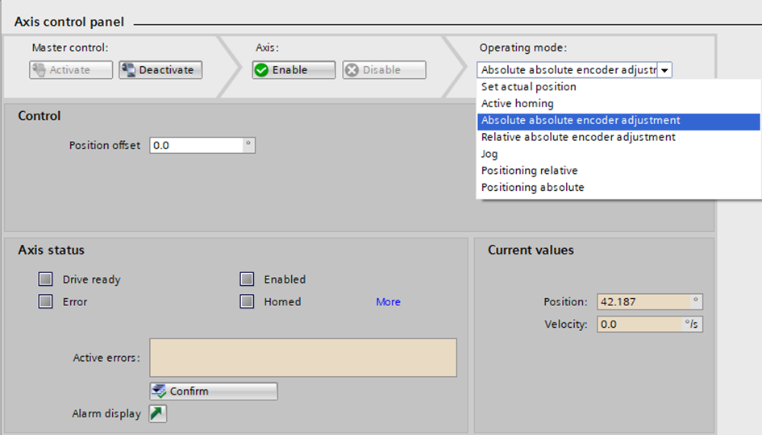Click the Master control label

(70, 48)
